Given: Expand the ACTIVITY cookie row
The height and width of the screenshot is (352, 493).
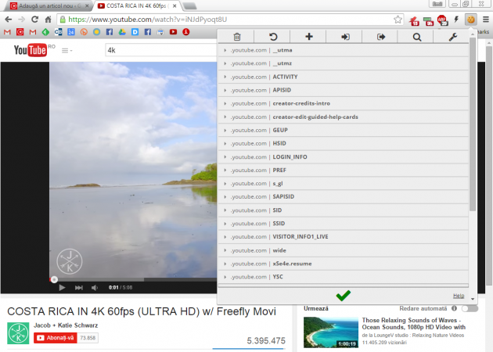Looking at the screenshot, I should point(344,77).
